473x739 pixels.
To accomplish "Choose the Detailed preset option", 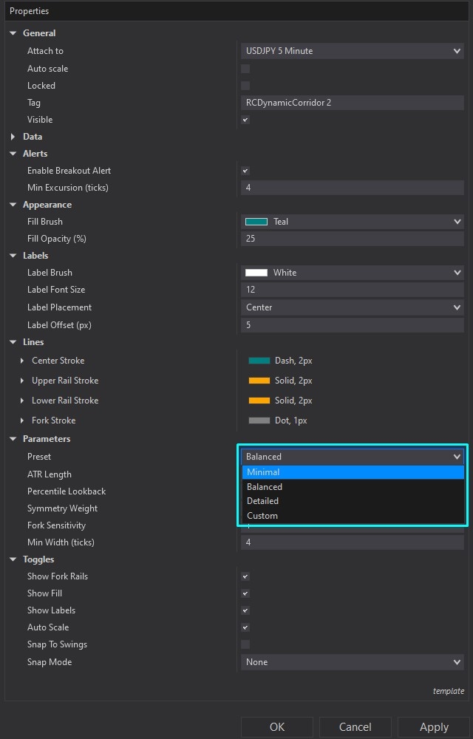I will click(352, 501).
